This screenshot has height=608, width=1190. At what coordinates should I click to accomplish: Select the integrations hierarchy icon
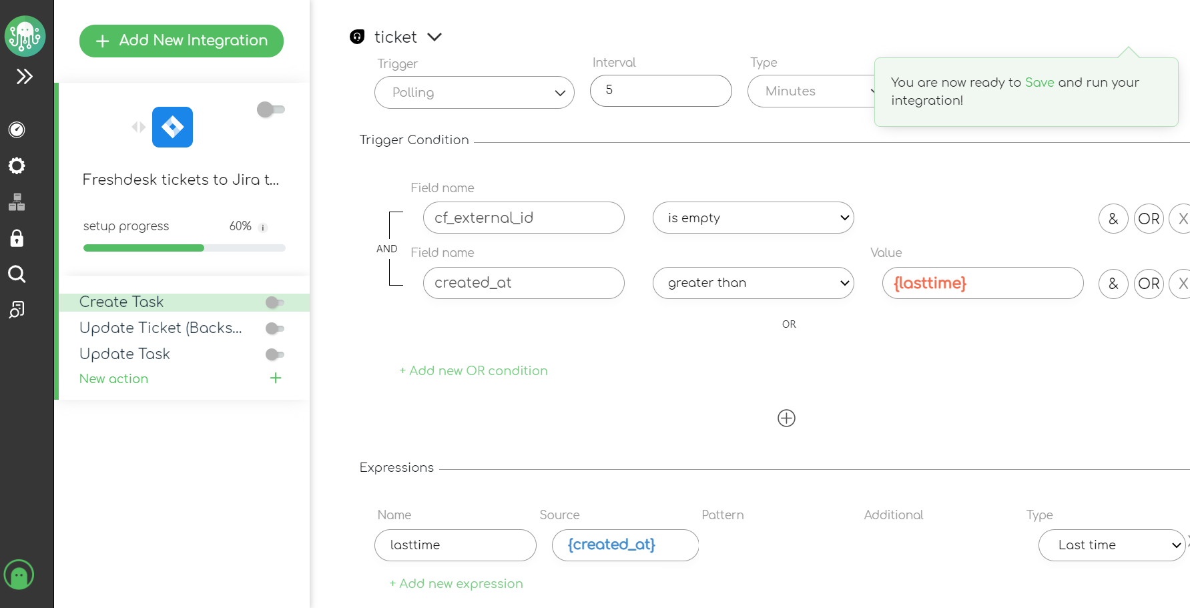coord(17,202)
